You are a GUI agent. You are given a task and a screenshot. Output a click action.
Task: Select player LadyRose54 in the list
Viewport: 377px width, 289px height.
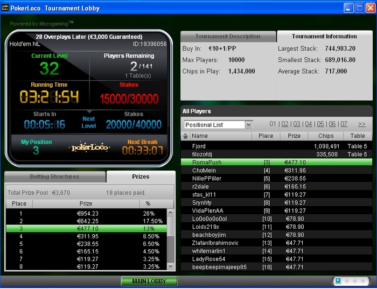[276, 259]
